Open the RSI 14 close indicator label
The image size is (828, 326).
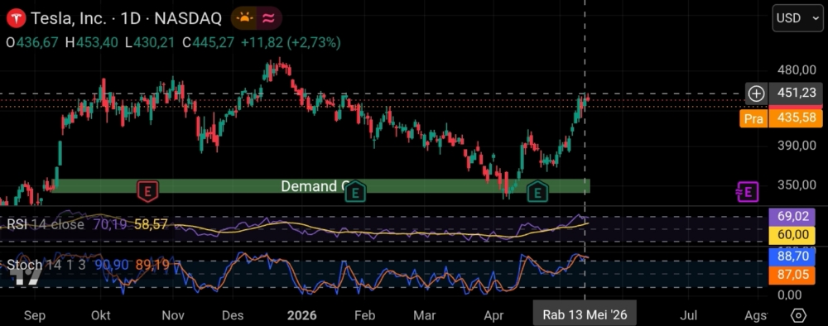pyautogui.click(x=46, y=225)
